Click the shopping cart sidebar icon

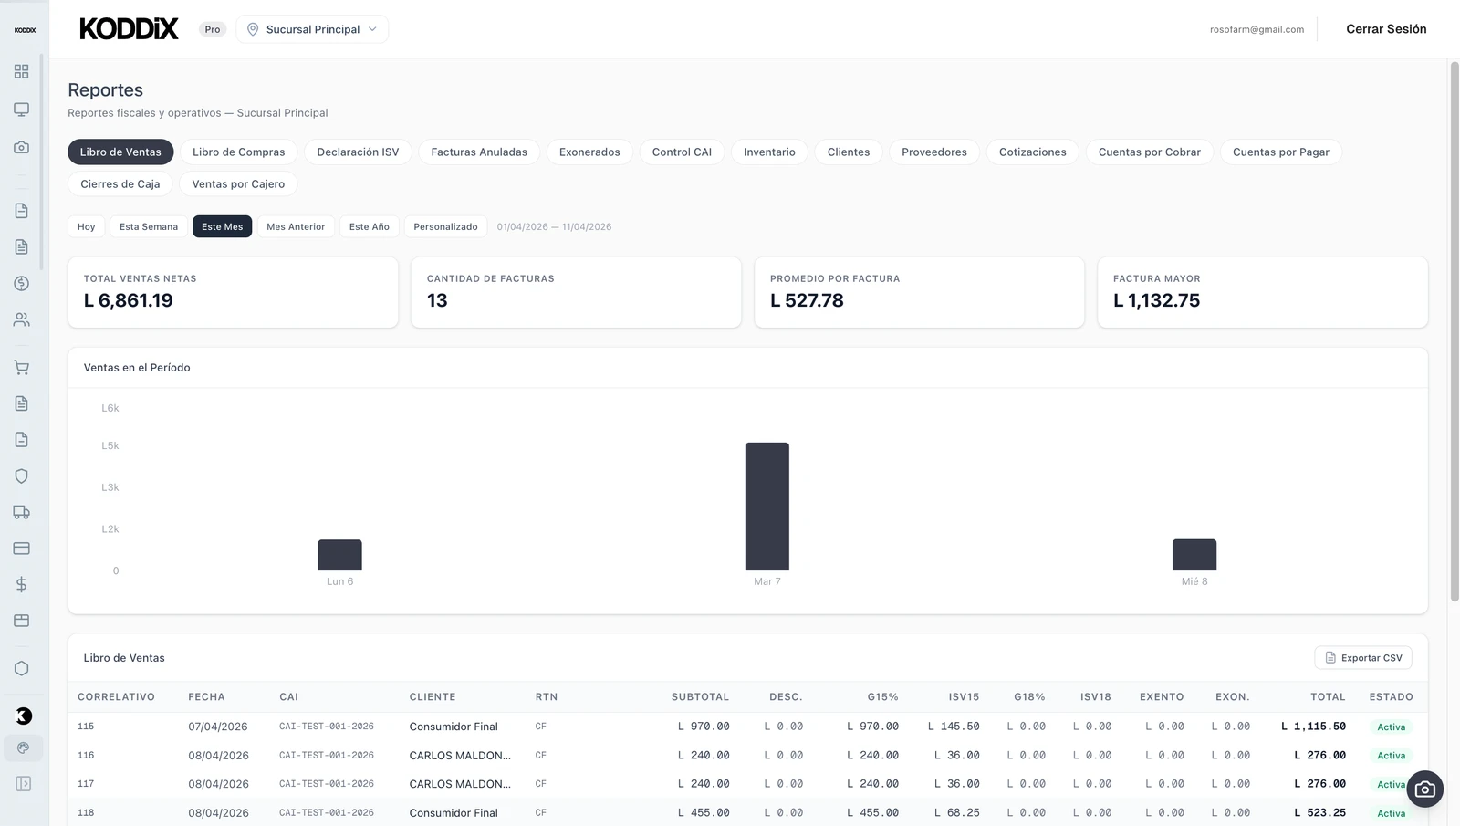pos(21,368)
